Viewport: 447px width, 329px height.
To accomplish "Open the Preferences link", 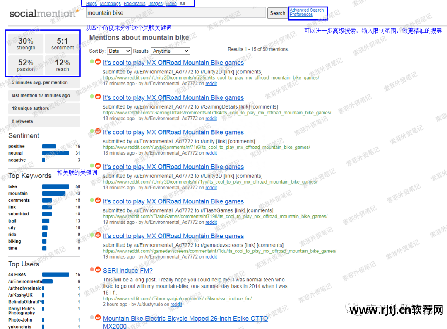I will pos(301,15).
